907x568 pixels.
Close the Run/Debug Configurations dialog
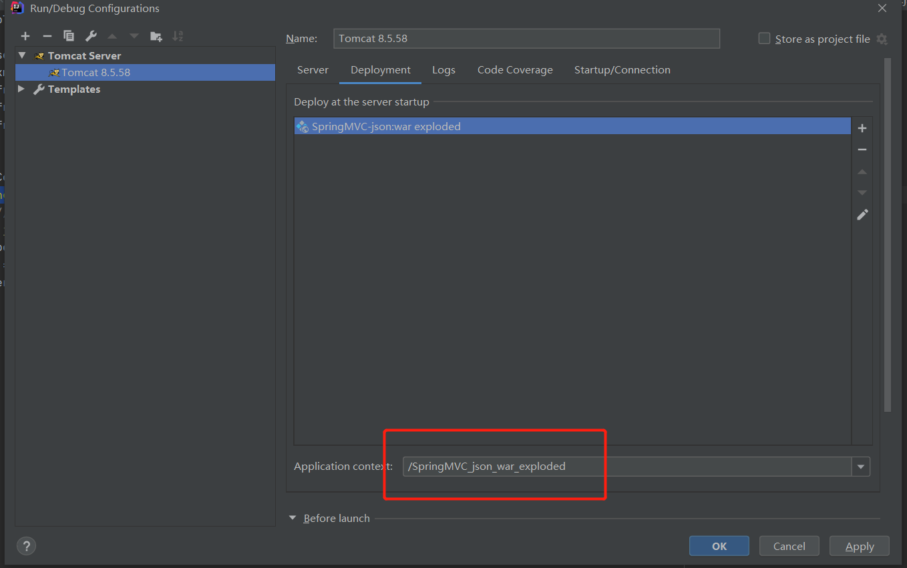point(882,9)
